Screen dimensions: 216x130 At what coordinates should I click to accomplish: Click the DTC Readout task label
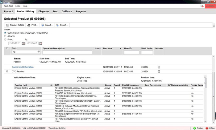point(18,71)
